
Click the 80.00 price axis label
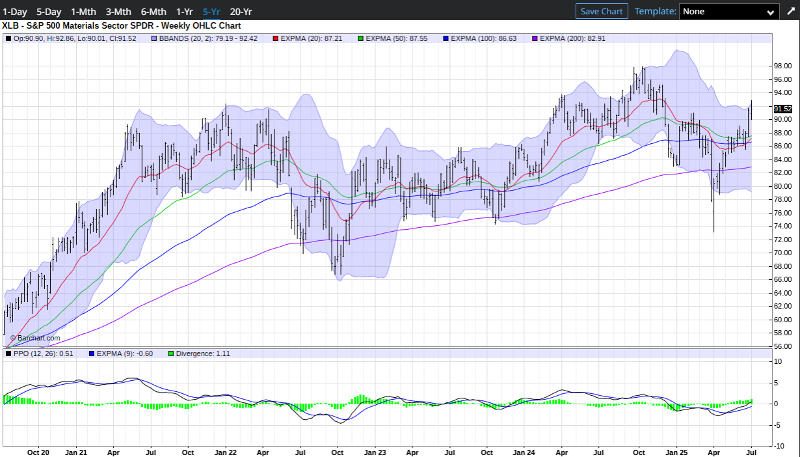point(782,186)
